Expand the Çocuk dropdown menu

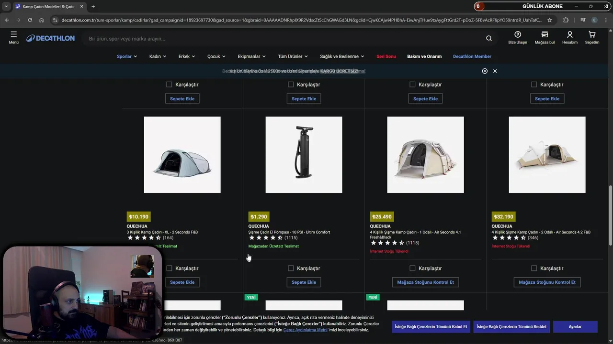pyautogui.click(x=216, y=56)
